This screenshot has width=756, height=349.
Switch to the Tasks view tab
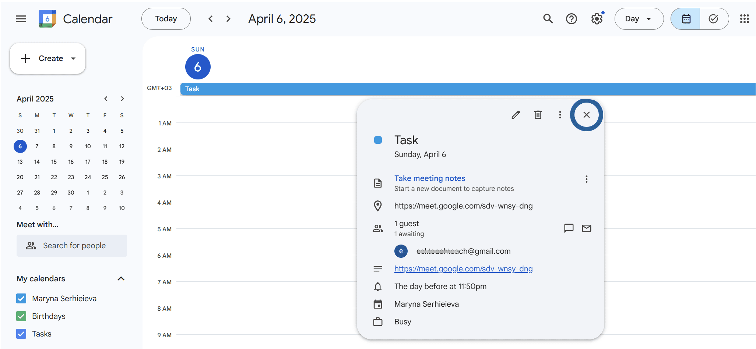pos(713,19)
